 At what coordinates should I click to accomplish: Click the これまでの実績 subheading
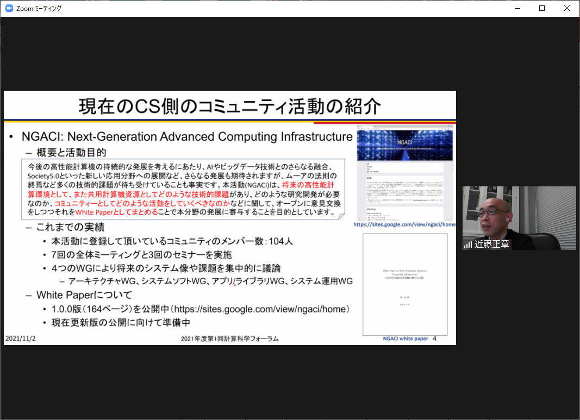point(71,227)
